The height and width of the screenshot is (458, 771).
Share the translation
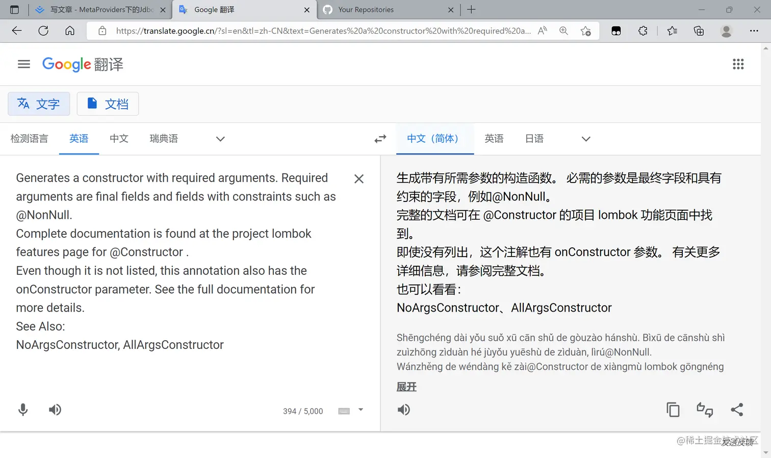(x=737, y=410)
